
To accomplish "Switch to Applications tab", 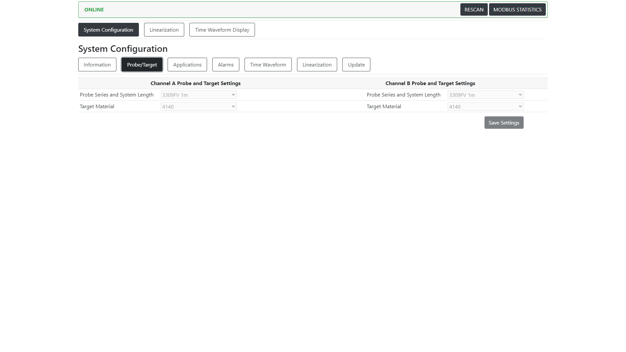I will click(187, 65).
